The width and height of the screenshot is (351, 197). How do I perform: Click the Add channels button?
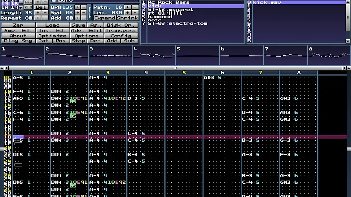(x=113, y=41)
